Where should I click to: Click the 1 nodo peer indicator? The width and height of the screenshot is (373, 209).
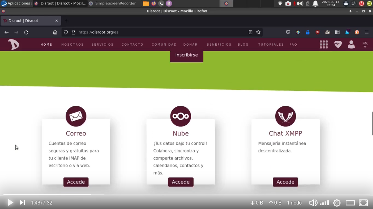[x=294, y=203]
